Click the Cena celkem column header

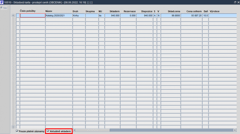coord(194,11)
